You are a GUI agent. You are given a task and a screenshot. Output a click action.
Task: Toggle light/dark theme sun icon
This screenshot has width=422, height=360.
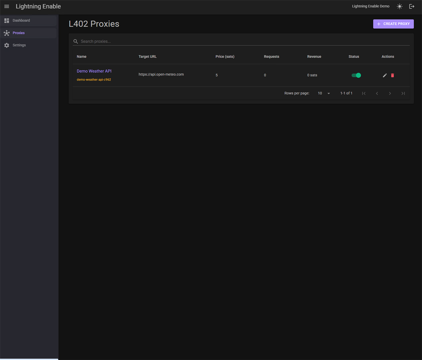click(x=399, y=6)
